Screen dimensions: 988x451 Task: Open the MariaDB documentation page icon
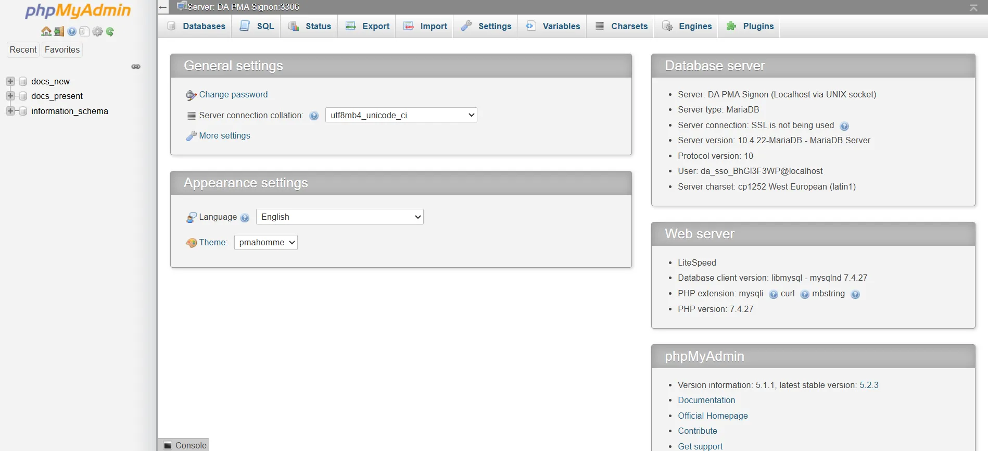(84, 31)
